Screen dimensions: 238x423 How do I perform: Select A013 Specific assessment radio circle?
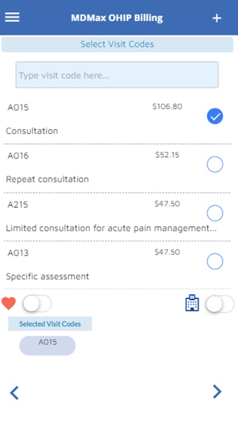tap(215, 261)
